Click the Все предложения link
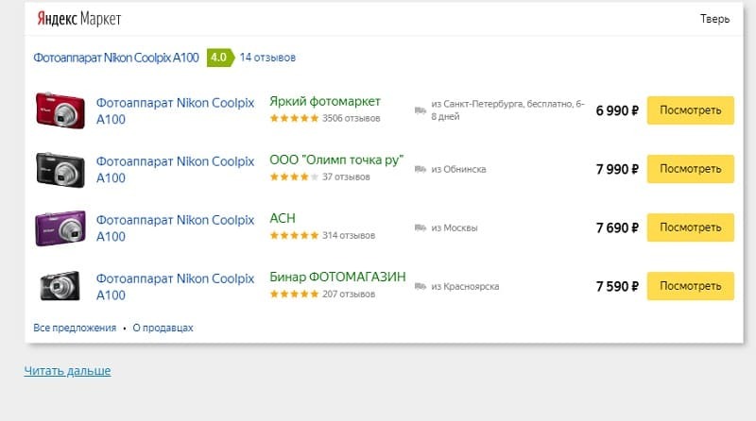 tap(75, 328)
